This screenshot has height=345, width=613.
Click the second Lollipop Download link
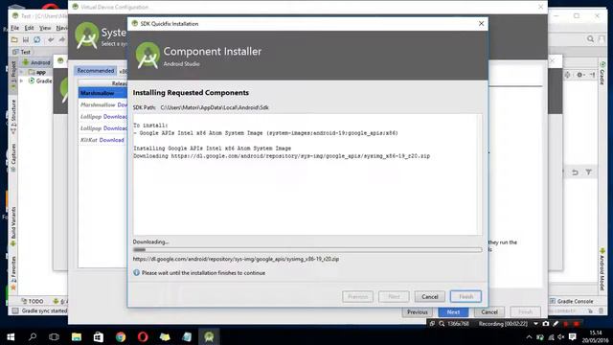pos(115,128)
